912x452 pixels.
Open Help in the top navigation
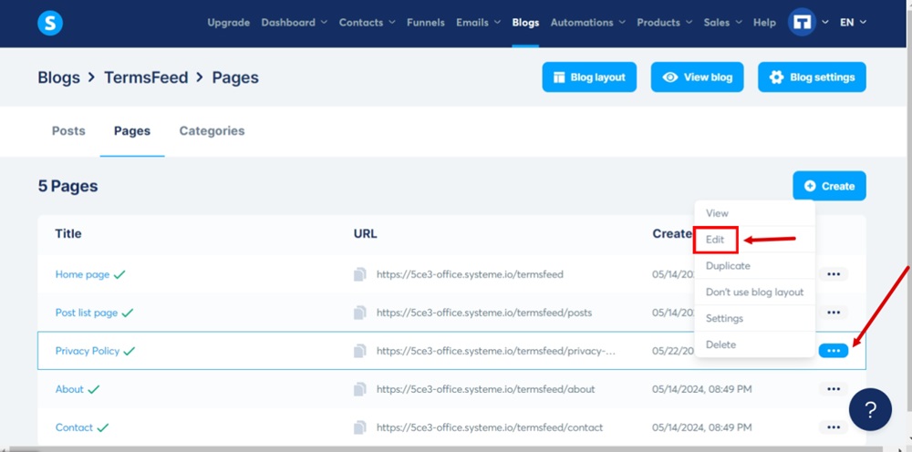[764, 23]
